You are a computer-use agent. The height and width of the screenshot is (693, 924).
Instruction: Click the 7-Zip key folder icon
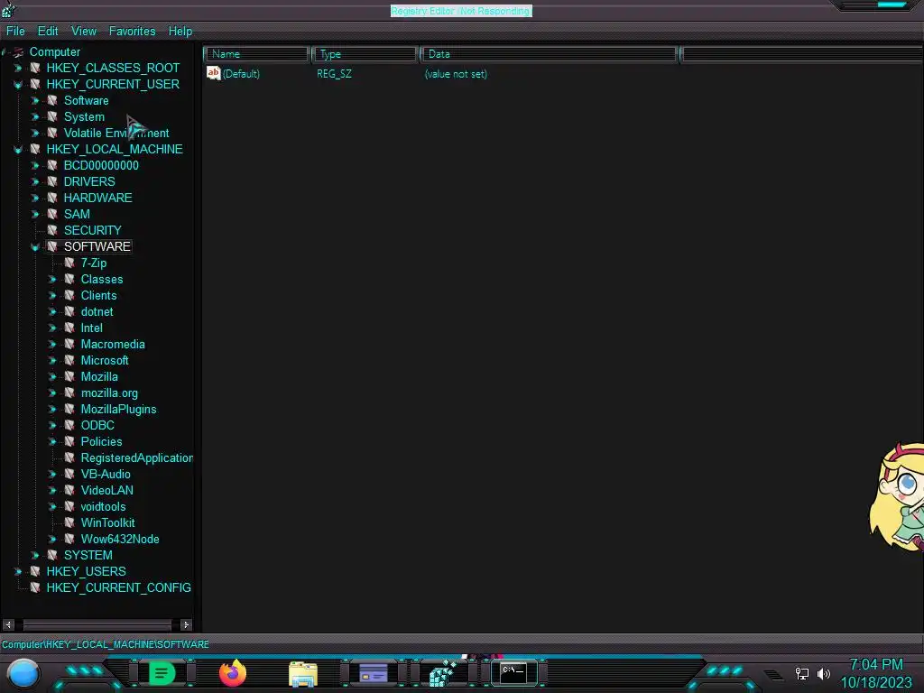coord(69,263)
